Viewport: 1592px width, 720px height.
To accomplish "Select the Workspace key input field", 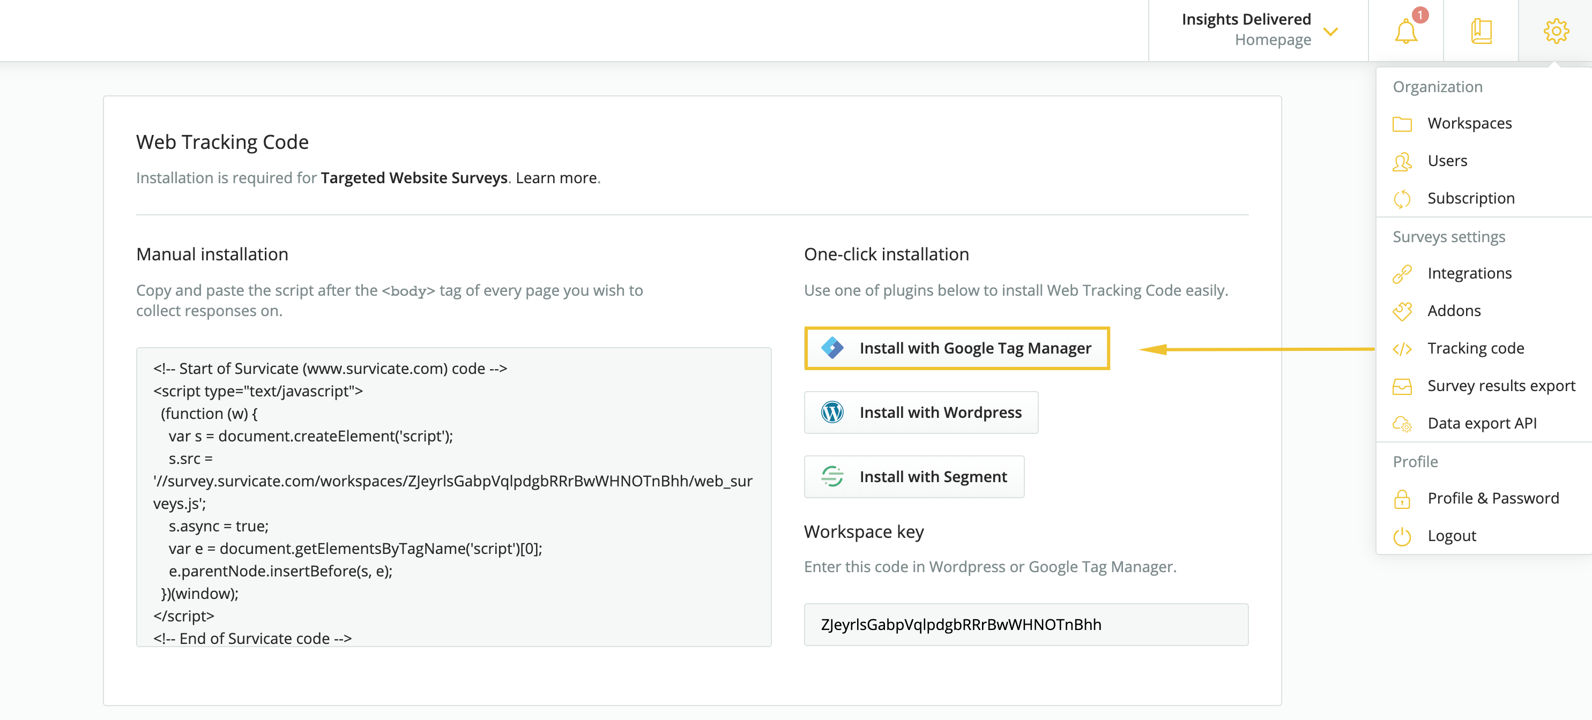I will [1025, 624].
